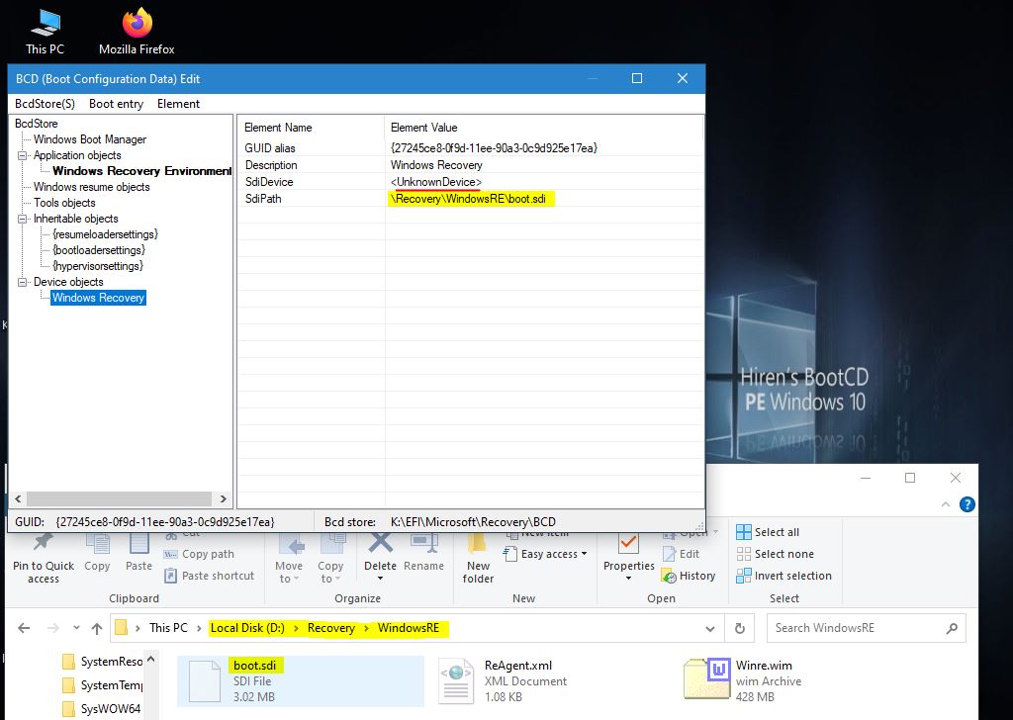Open the BcdStore(S) menu
Screen dimensions: 1013x720
click(45, 104)
